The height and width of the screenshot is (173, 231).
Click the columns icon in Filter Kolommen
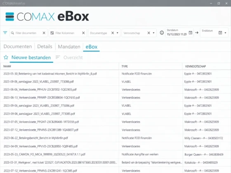[x=52, y=33]
